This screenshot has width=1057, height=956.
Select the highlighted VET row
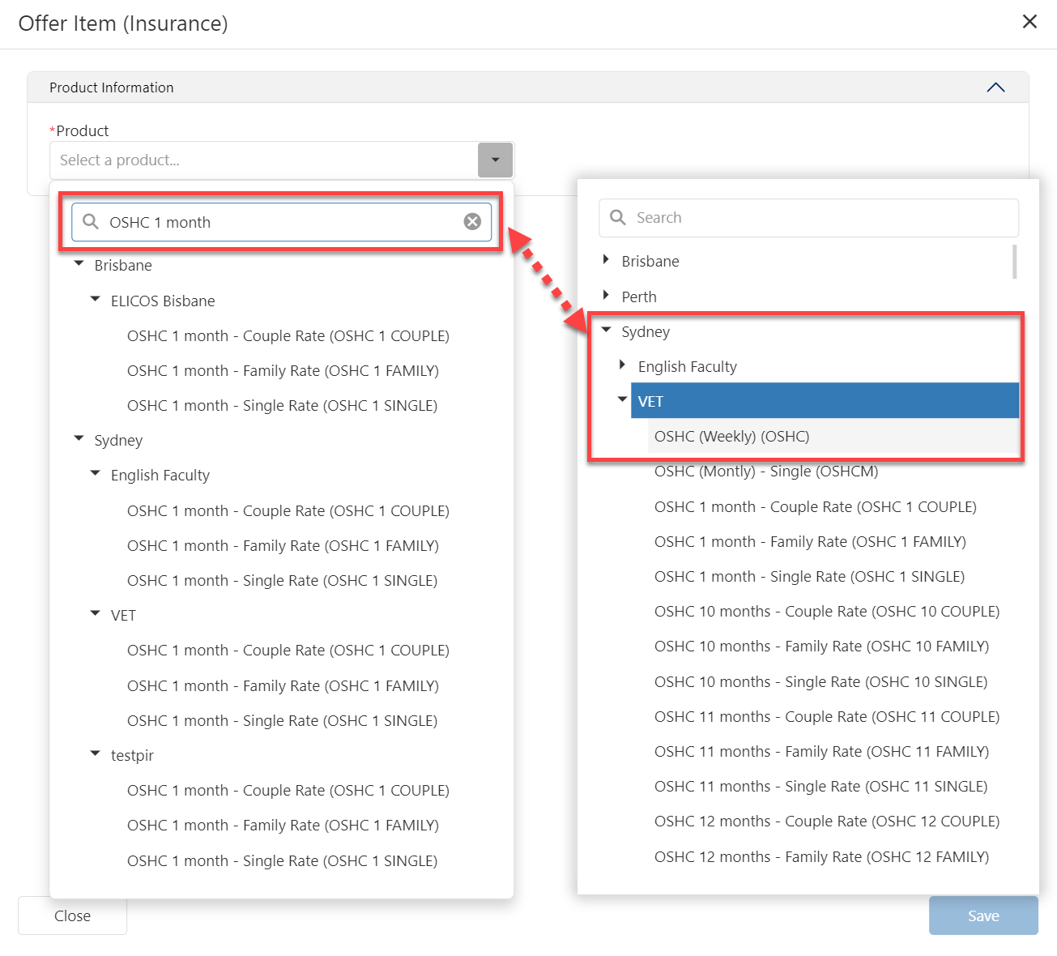click(x=825, y=401)
